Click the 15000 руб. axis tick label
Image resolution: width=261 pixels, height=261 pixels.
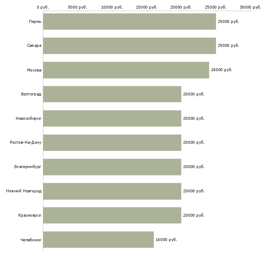click(x=147, y=7)
